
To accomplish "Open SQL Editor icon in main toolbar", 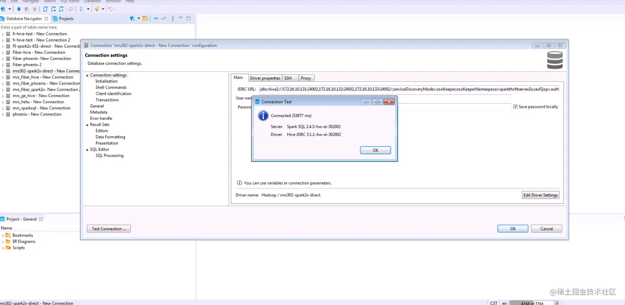I will pyautogui.click(x=45, y=9).
